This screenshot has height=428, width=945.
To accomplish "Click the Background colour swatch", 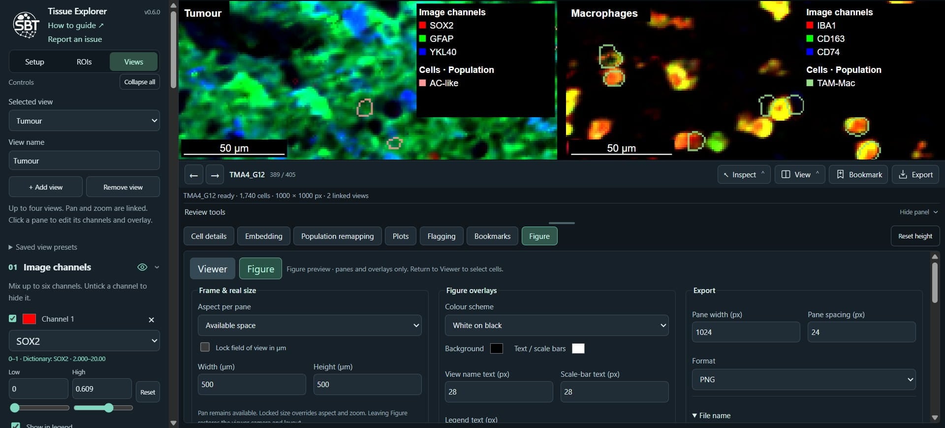I will (x=497, y=348).
